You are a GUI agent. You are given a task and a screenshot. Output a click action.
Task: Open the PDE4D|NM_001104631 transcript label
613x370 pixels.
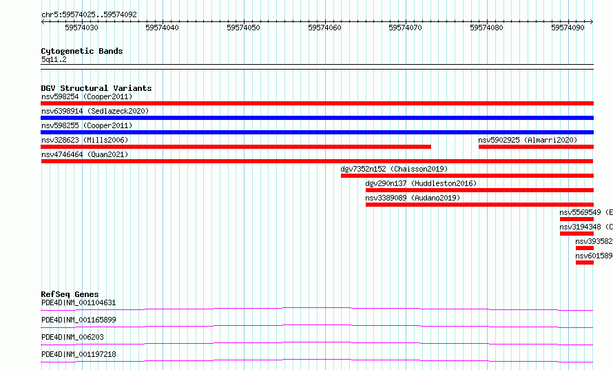click(x=79, y=302)
